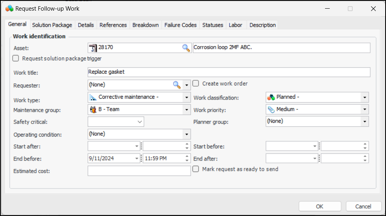
Task: Click the Requester search magnifier icon
Action: tap(177, 85)
